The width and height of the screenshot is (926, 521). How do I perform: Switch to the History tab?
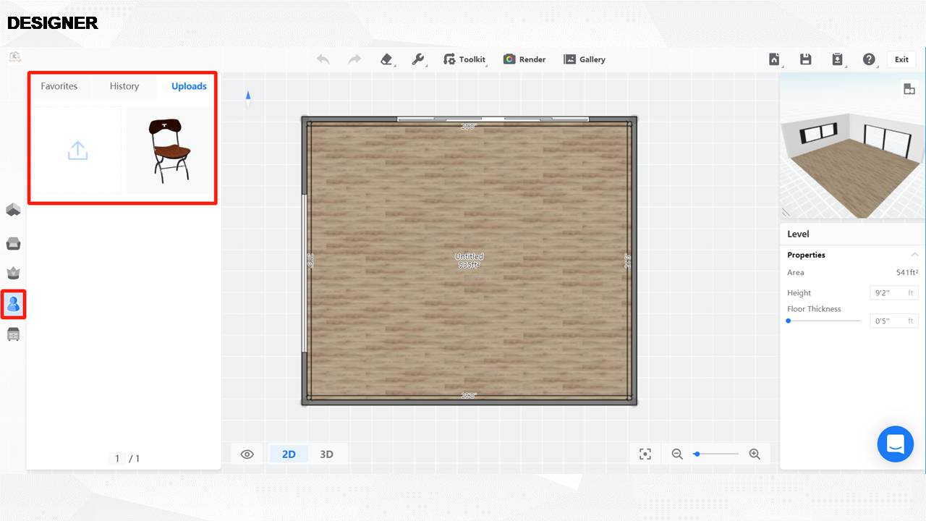tap(124, 86)
